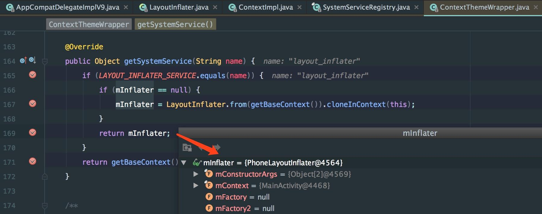Click the Java class icon on LayoutInflater.java tab

(x=143, y=8)
